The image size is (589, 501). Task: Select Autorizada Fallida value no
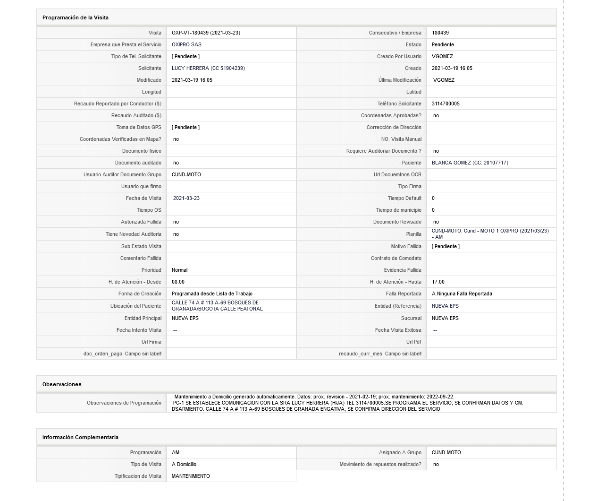pyautogui.click(x=176, y=222)
